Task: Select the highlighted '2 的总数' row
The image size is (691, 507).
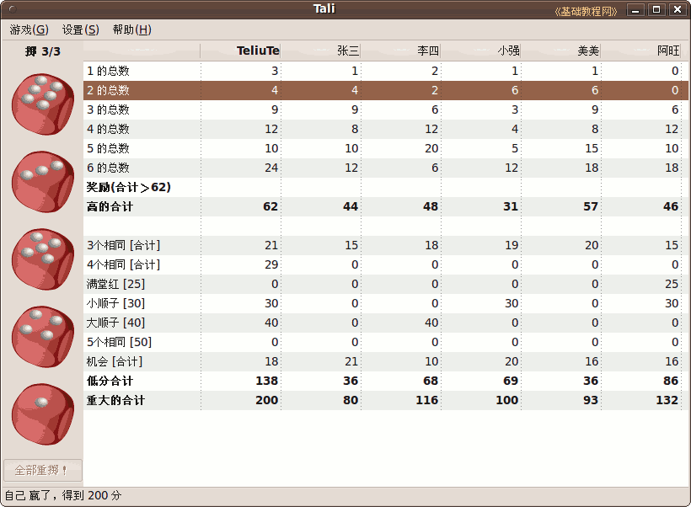Action: [x=386, y=90]
